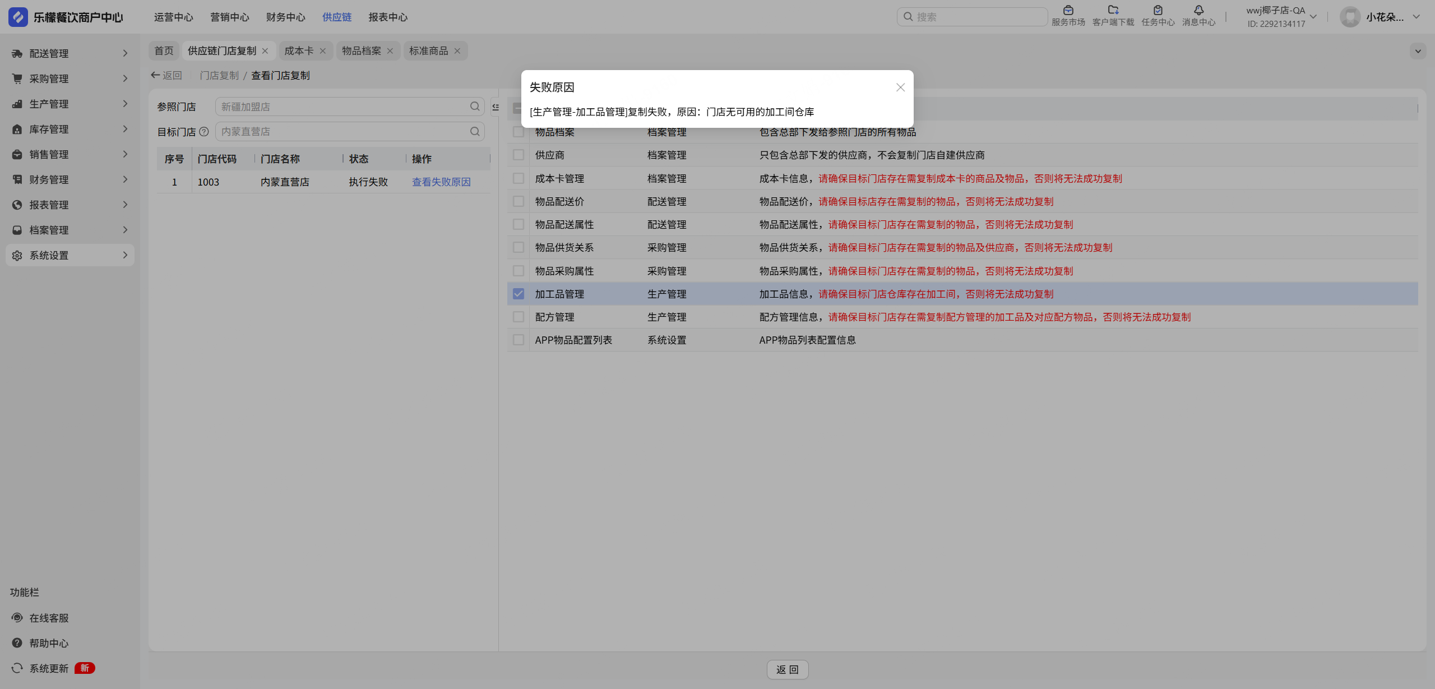Click search icon in reference store field
Image resolution: width=1435 pixels, height=689 pixels.
[475, 107]
